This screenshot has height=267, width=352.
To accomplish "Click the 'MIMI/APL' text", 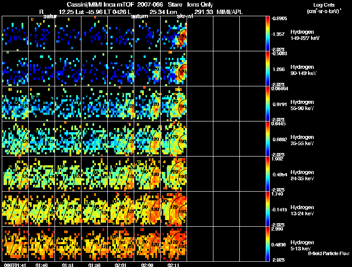I will pyautogui.click(x=230, y=12).
